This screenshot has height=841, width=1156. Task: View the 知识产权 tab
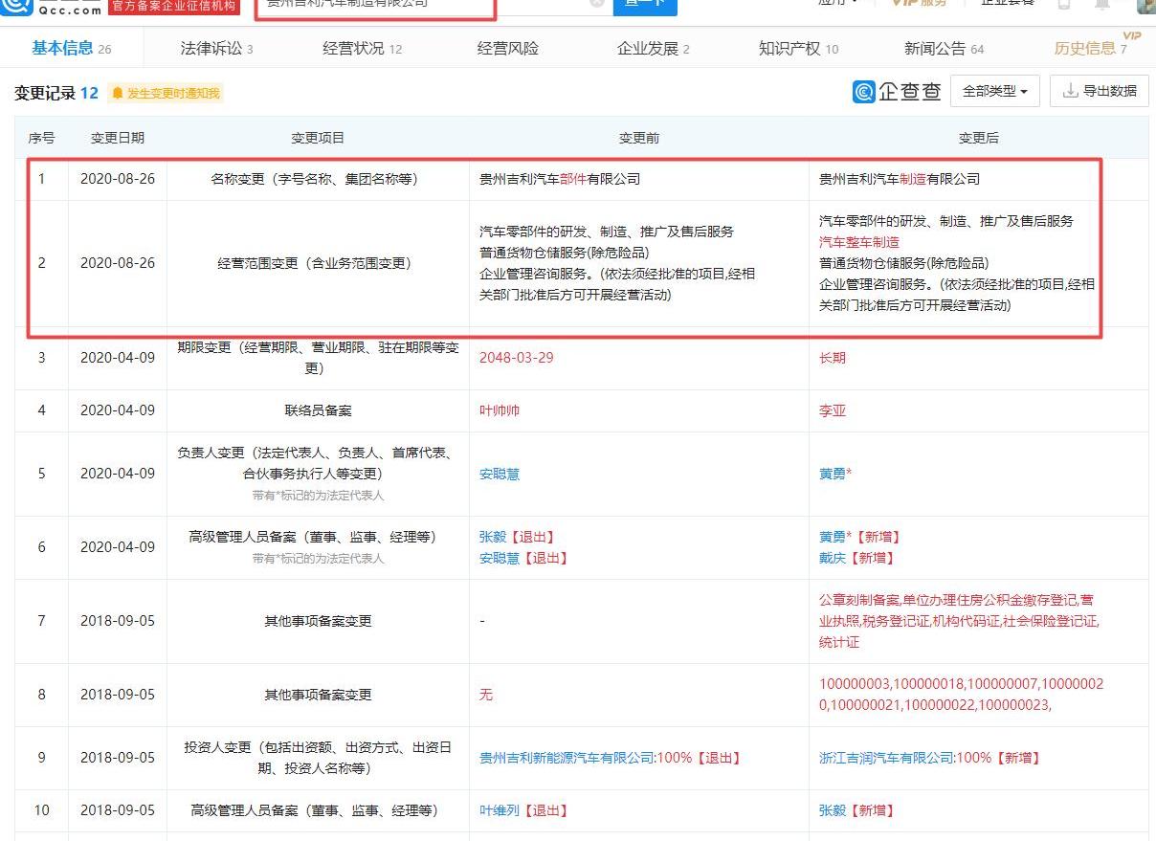pos(798,48)
